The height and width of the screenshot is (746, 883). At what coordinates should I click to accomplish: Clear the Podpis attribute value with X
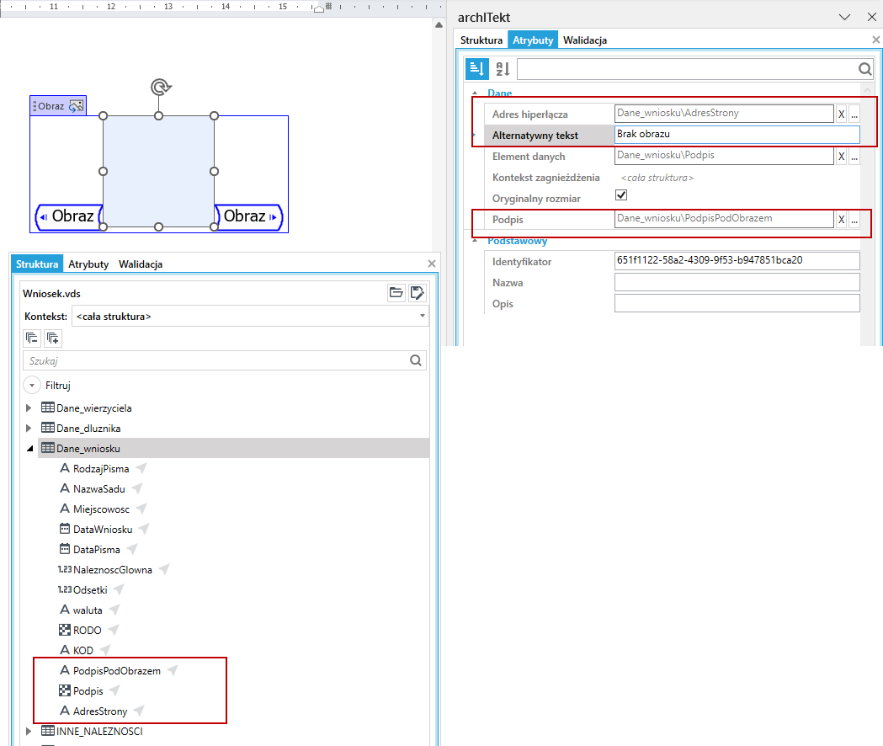(x=841, y=220)
